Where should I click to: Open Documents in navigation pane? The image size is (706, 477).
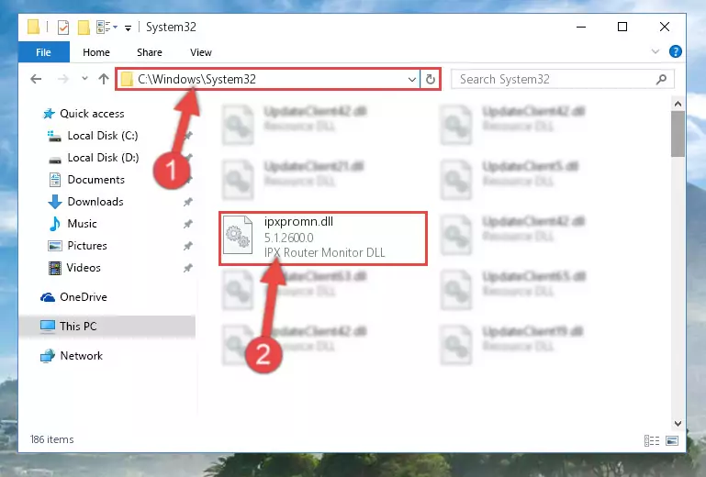click(x=95, y=180)
